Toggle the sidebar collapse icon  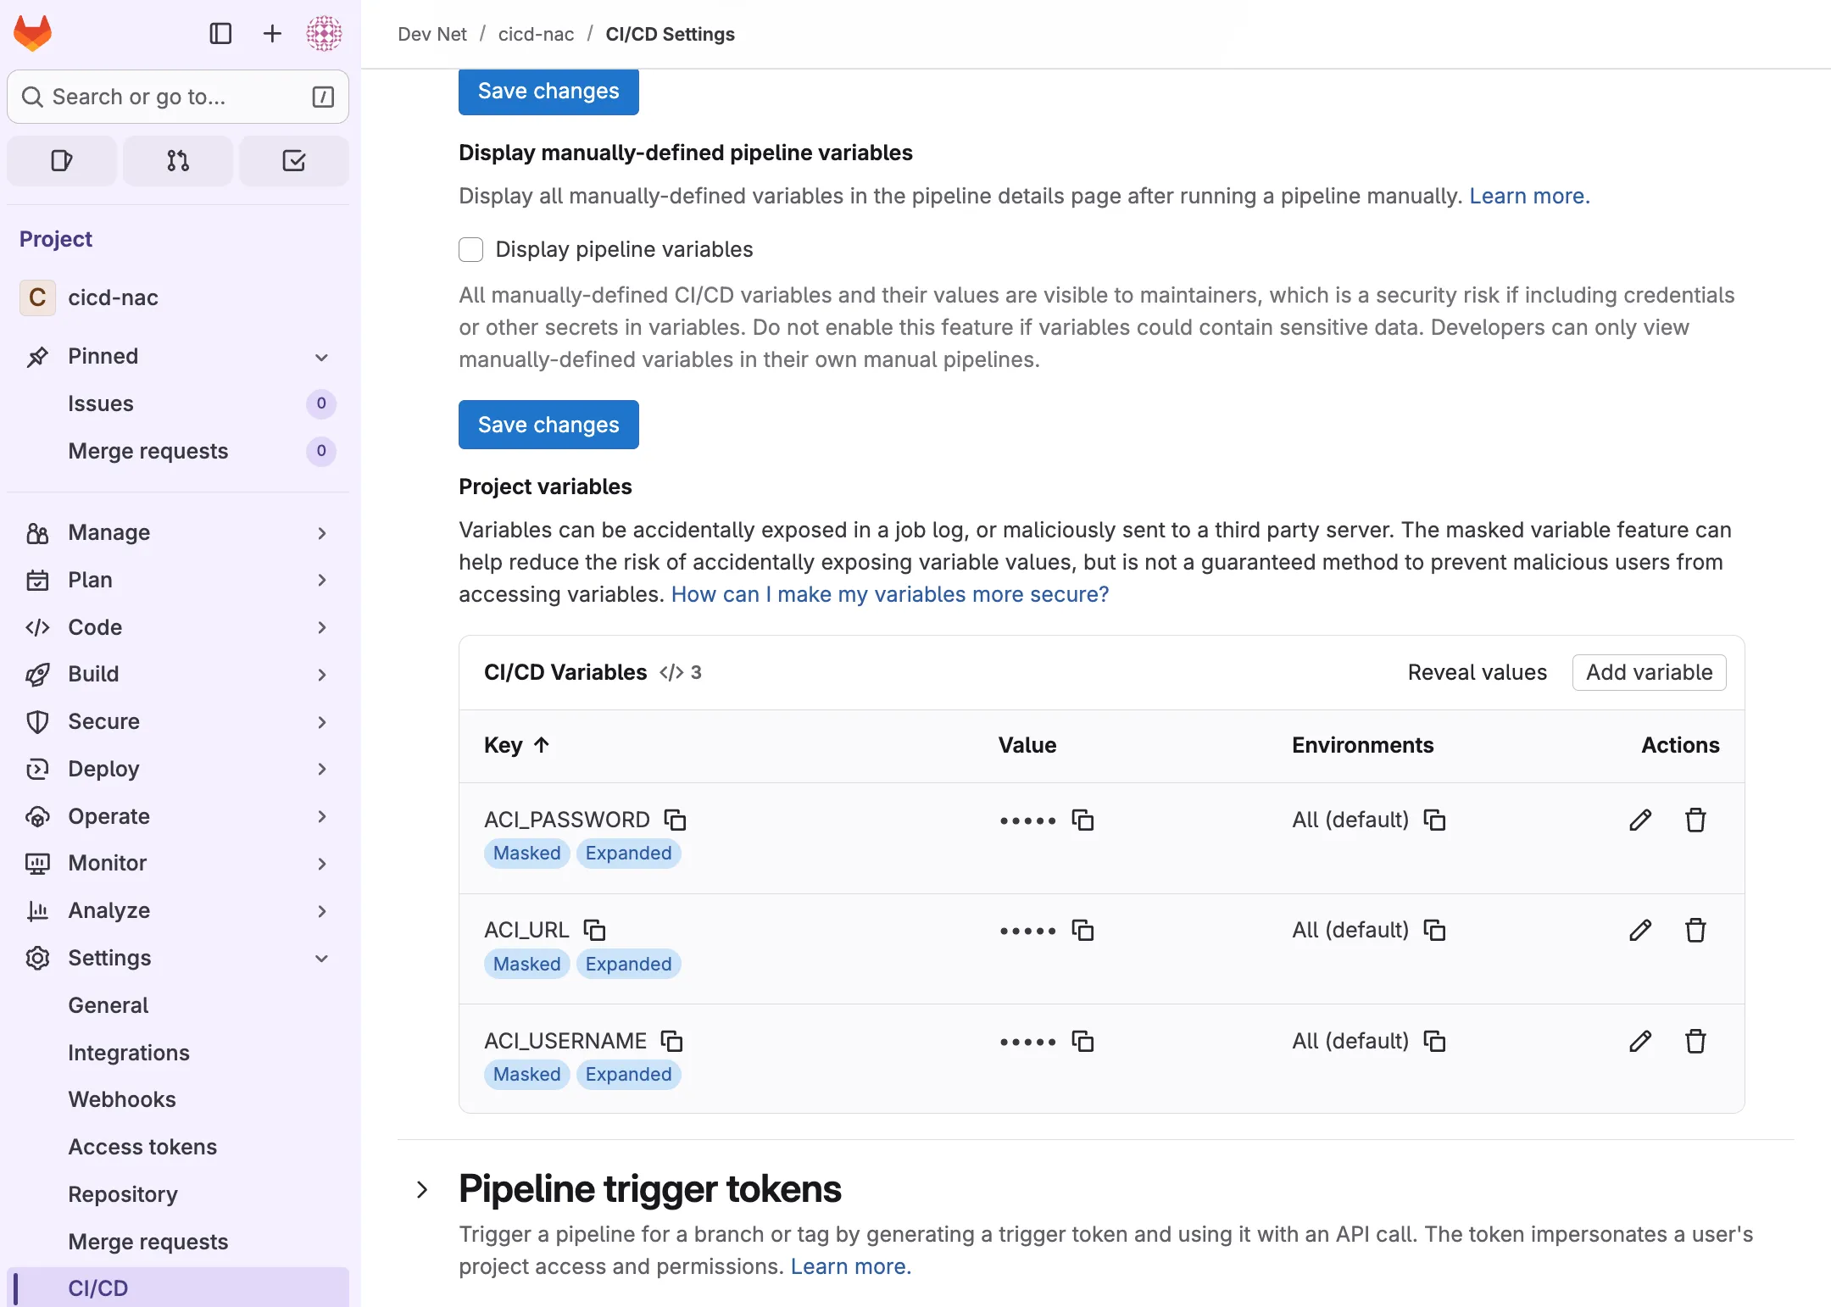220,34
